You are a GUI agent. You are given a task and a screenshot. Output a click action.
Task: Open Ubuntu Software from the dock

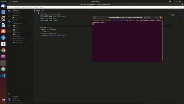[x=3, y=31]
